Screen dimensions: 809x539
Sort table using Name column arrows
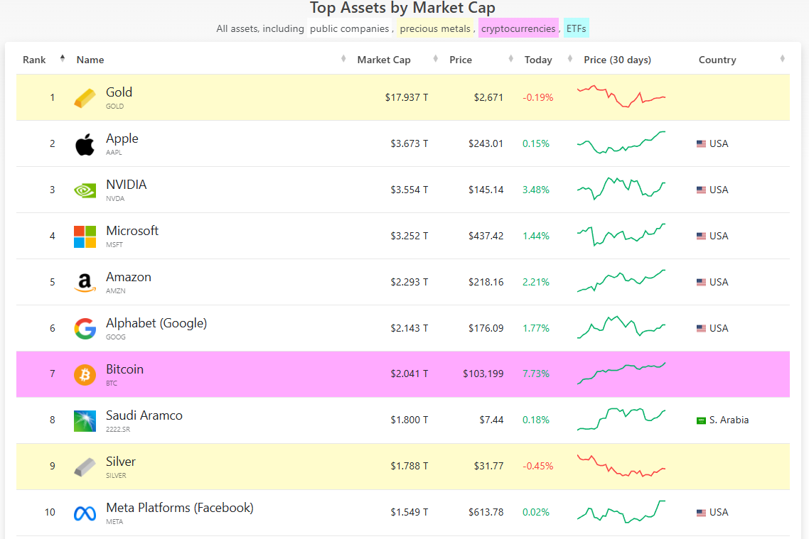point(343,59)
